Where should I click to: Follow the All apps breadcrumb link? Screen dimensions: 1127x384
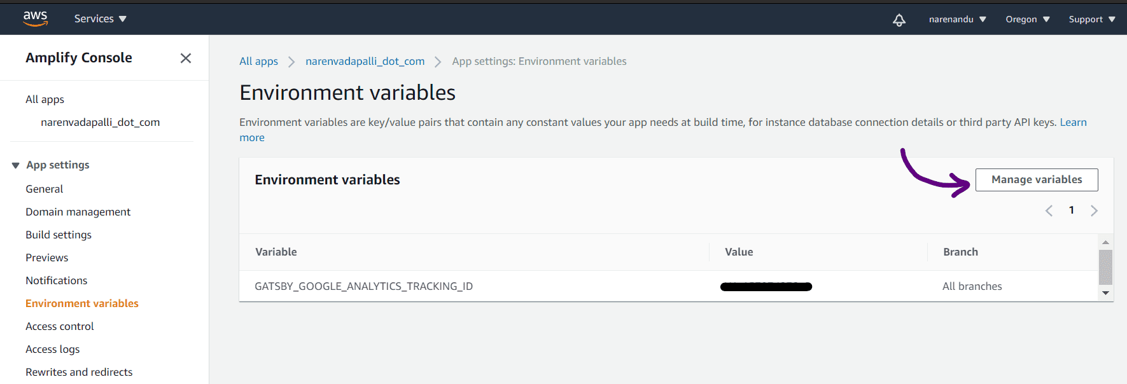(x=258, y=61)
